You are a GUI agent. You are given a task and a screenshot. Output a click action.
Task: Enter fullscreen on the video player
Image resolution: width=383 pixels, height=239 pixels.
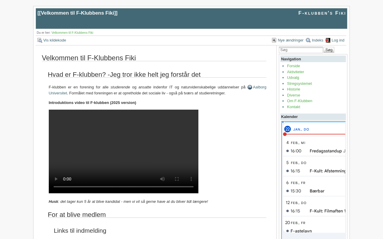click(x=177, y=179)
